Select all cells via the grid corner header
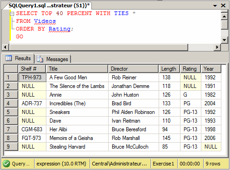The width and height of the screenshot is (230, 170). click(x=11, y=69)
